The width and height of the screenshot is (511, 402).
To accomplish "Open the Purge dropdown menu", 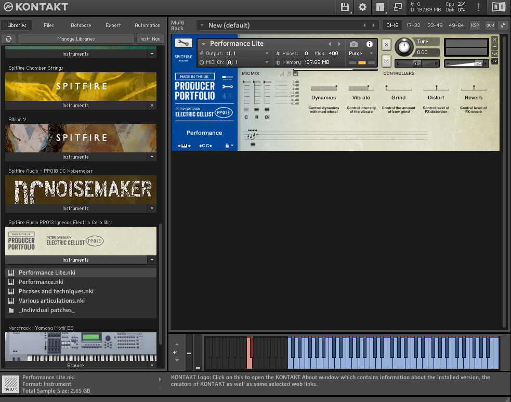I will [361, 54].
